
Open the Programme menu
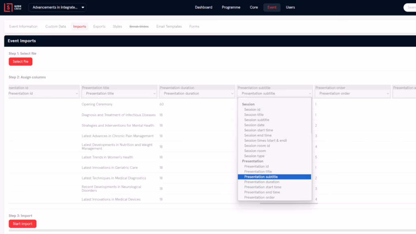point(231,7)
